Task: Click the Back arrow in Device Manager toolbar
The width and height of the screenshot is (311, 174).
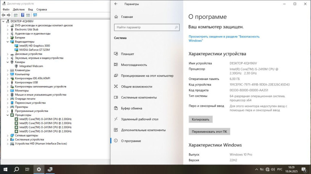Action: [3, 15]
